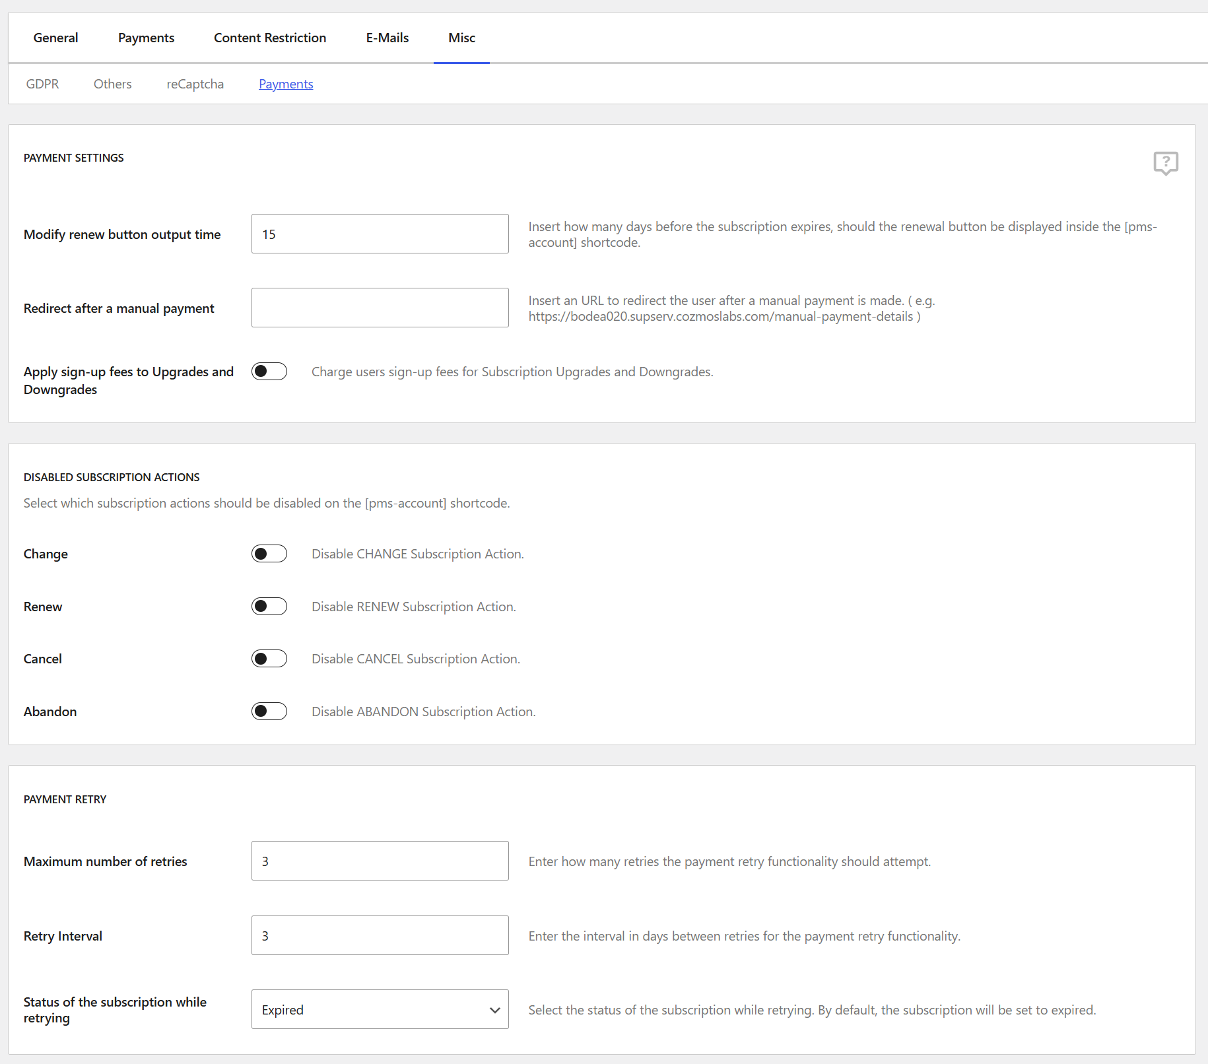Image resolution: width=1208 pixels, height=1064 pixels.
Task: Click the 'PAYMENT SETTINGS' heading
Action: click(x=74, y=158)
